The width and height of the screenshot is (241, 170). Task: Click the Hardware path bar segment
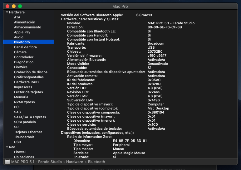(75, 162)
